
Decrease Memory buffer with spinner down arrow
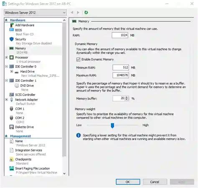[127, 99]
